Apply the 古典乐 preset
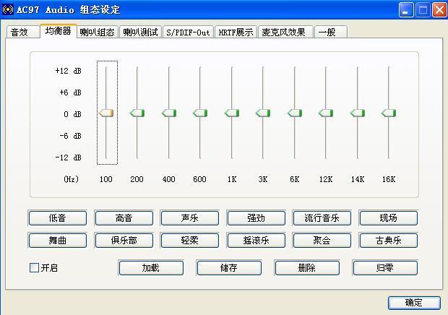The height and width of the screenshot is (315, 448). (388, 240)
